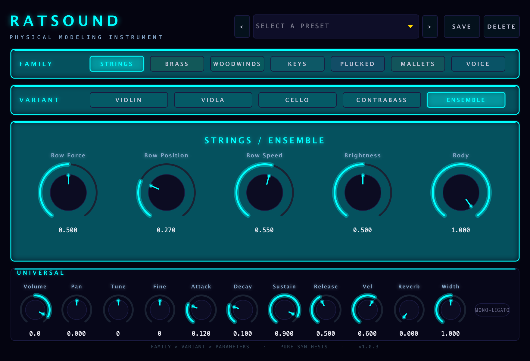The width and height of the screenshot is (530, 361).
Task: Save the current preset
Action: pyautogui.click(x=462, y=26)
